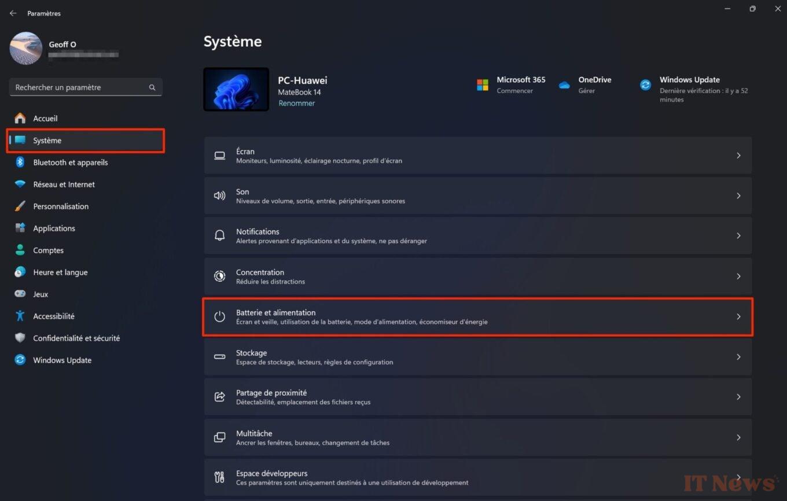The image size is (787, 501).
Task: Open Réseau et Internet via its Wi-Fi icon
Action: (x=20, y=184)
